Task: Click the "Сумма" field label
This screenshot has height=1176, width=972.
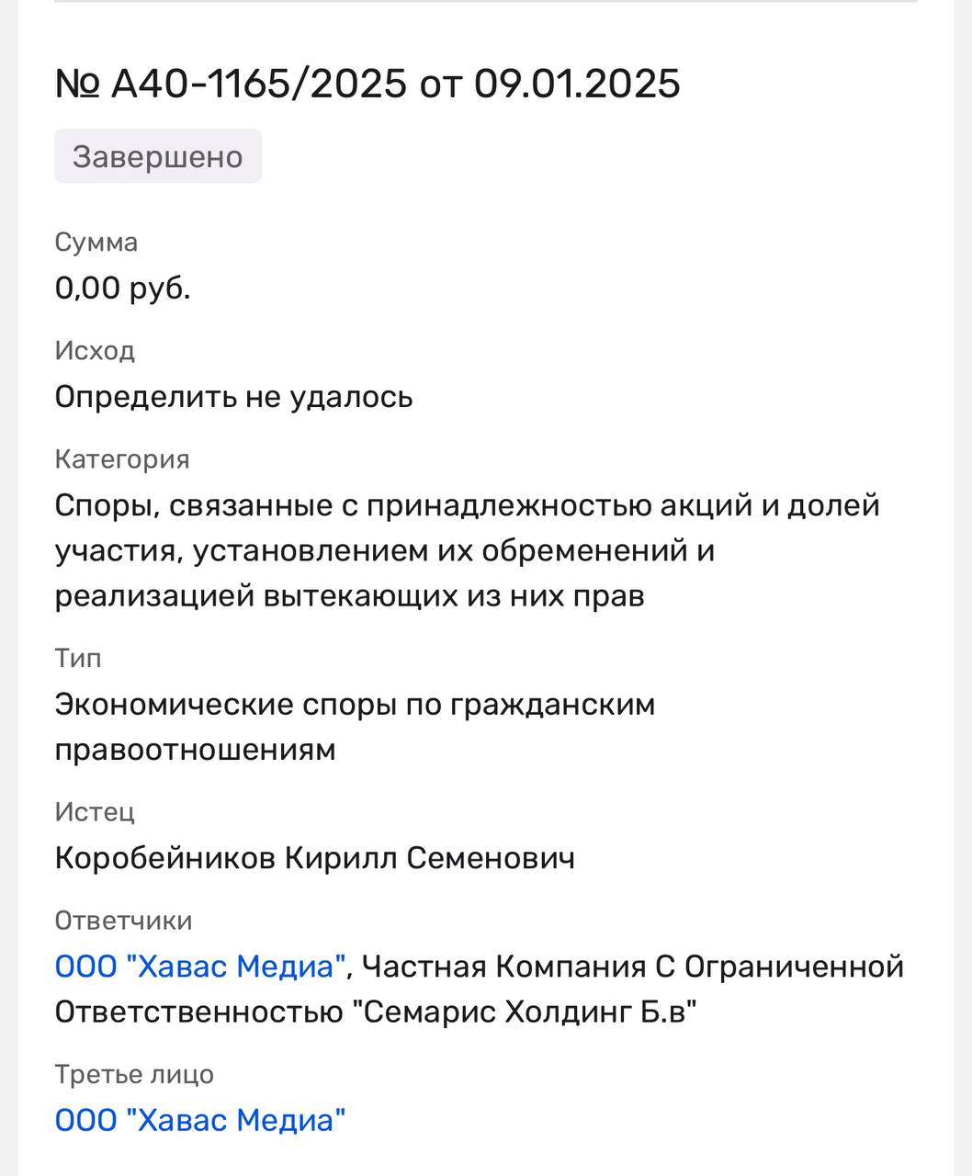Action: [x=96, y=243]
